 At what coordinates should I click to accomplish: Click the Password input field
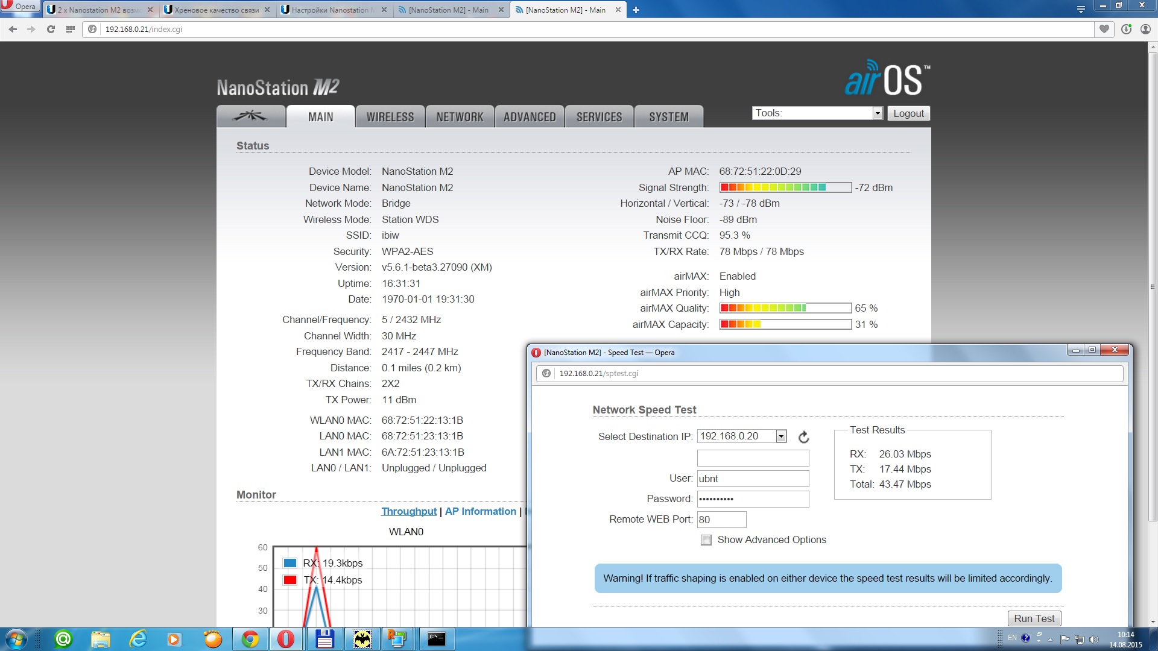[753, 499]
